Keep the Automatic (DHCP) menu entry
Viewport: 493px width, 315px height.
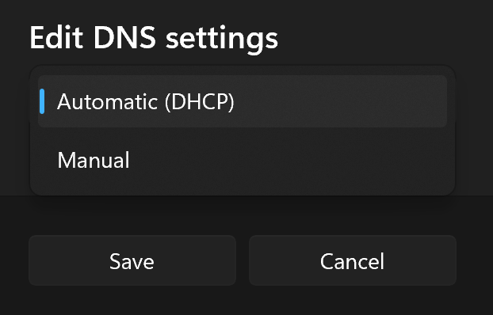242,101
